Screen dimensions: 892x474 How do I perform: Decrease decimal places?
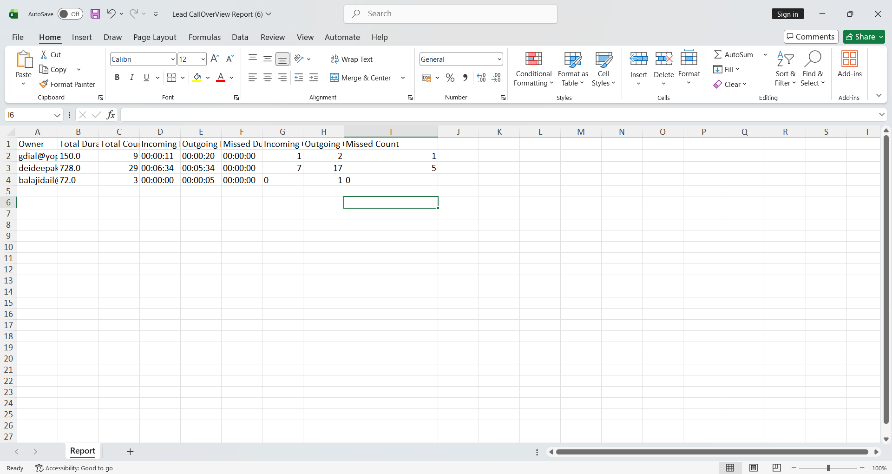[496, 78]
